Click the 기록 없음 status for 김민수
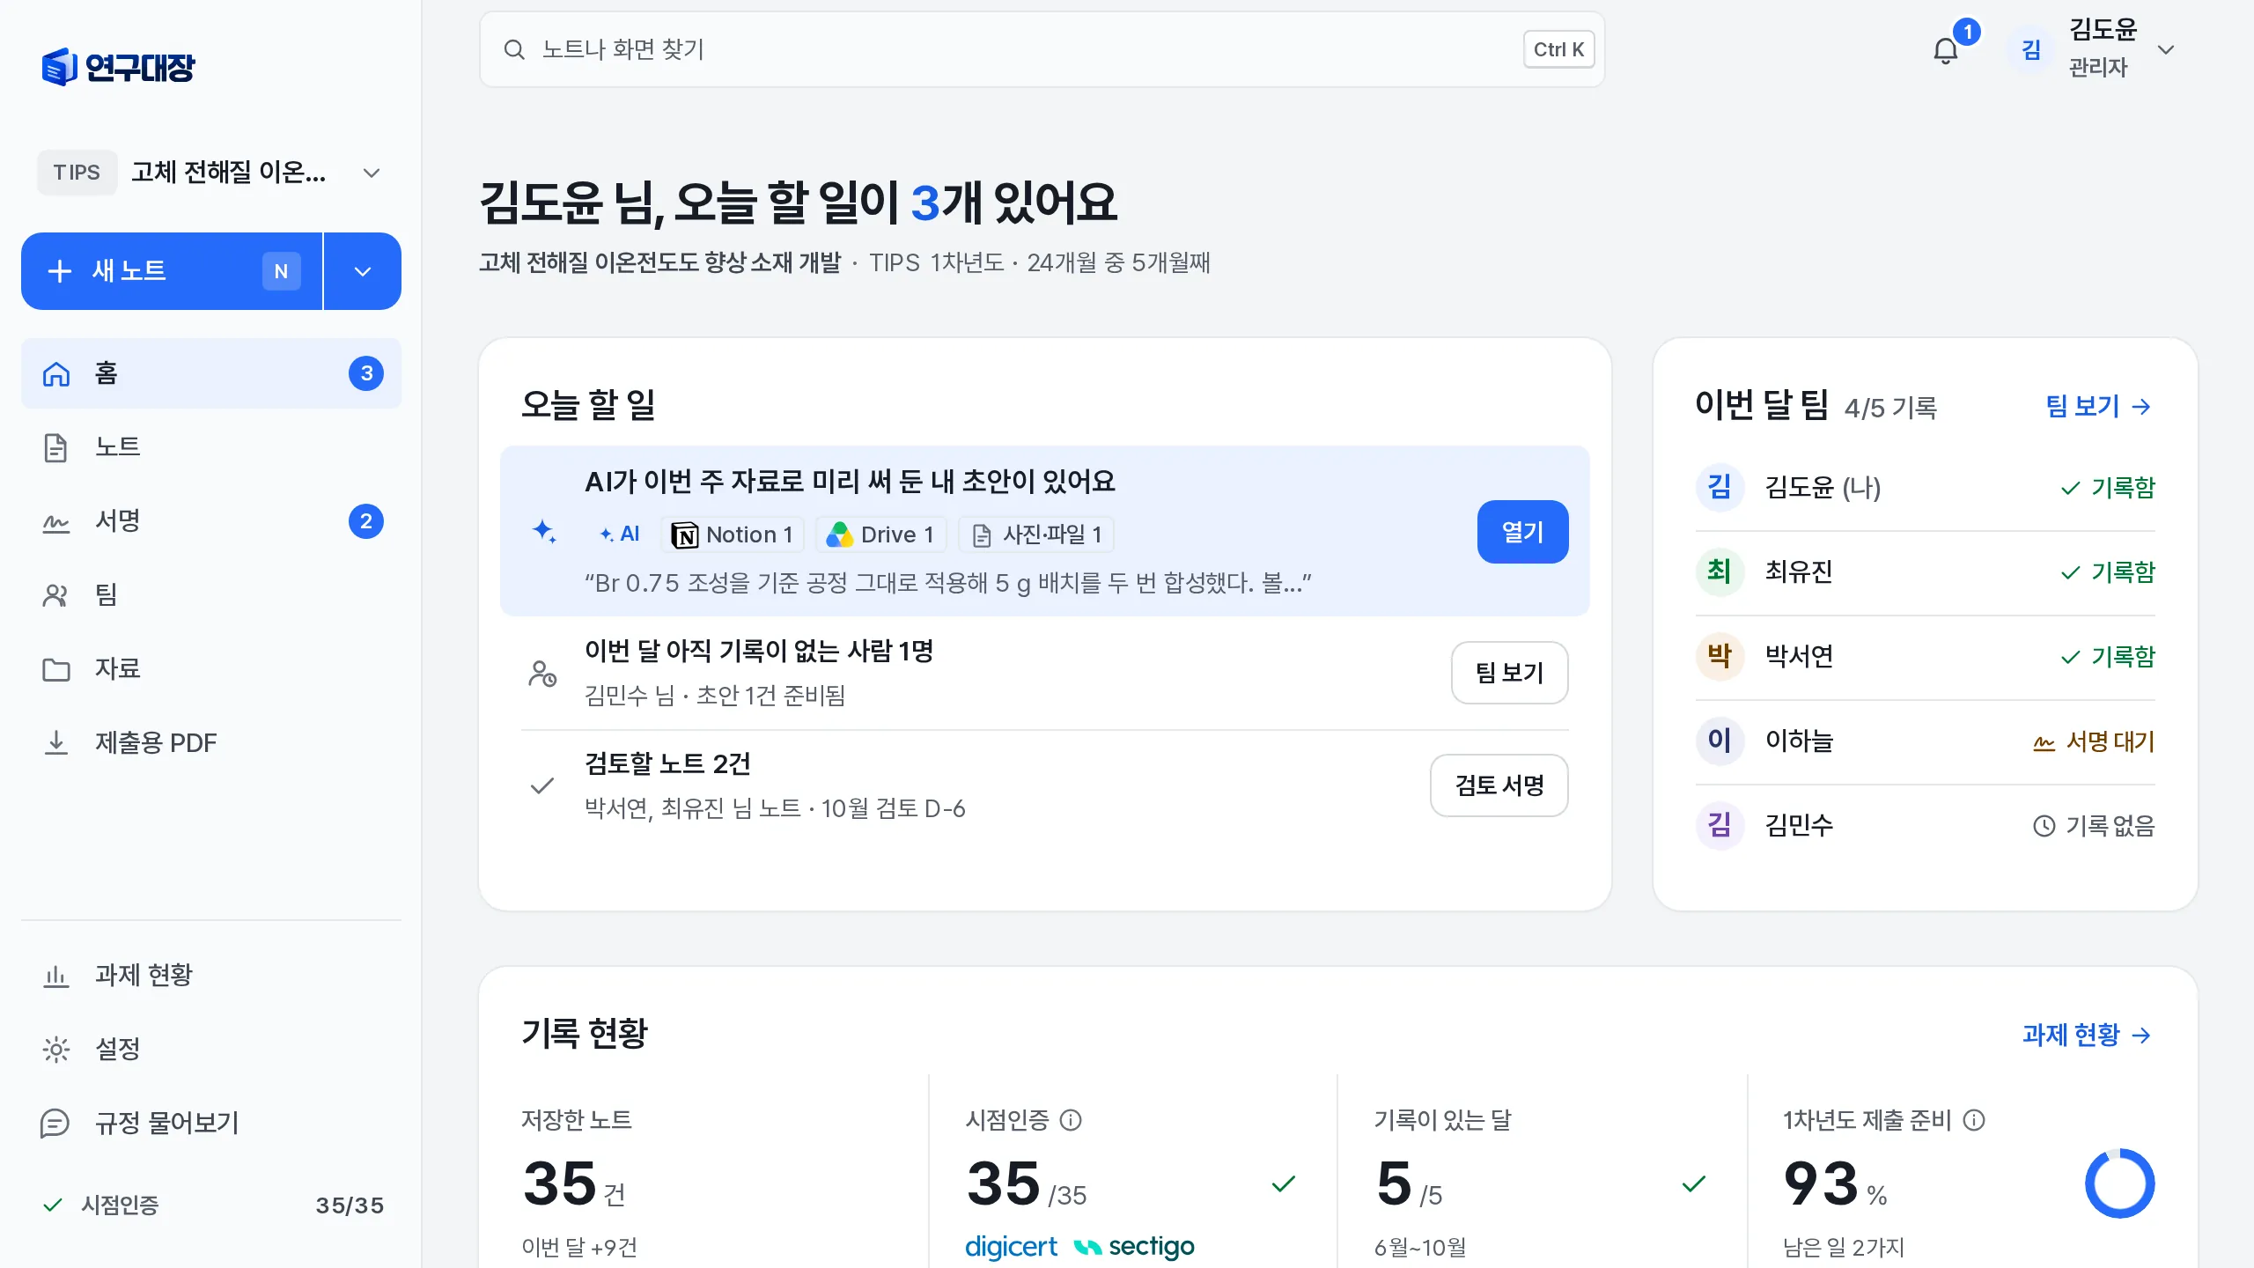 2094,826
